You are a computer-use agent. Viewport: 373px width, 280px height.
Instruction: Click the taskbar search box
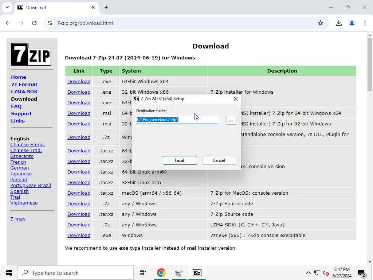(x=76, y=273)
